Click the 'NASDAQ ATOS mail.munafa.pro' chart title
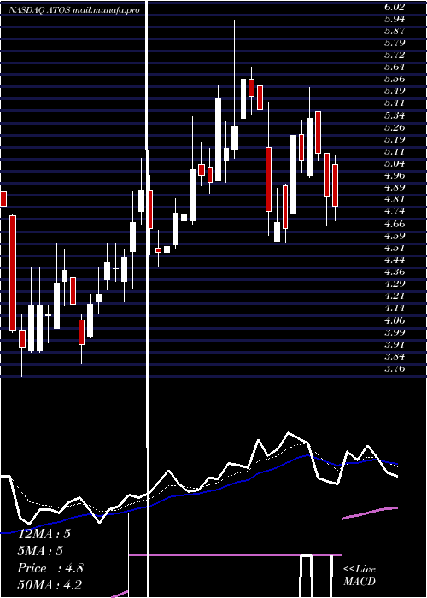Screen dimensions: 427x598 click(x=73, y=10)
